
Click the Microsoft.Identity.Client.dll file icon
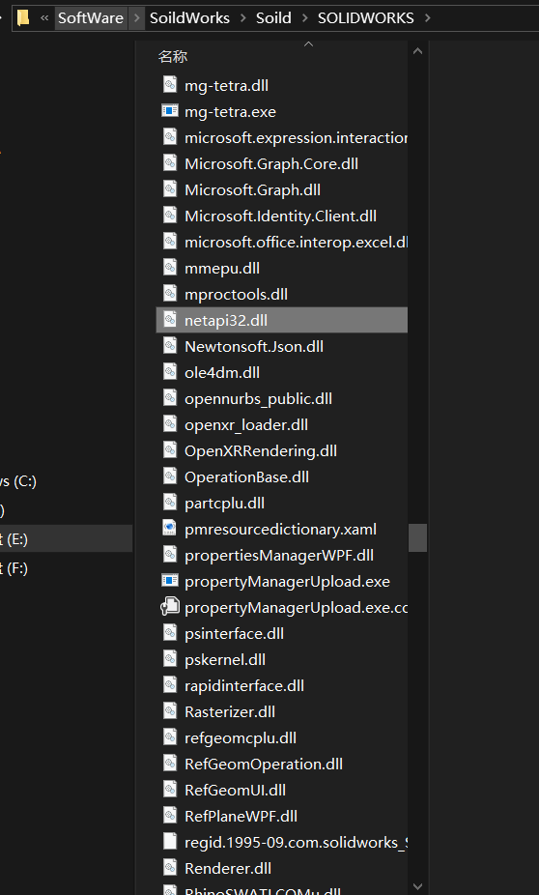coord(170,216)
